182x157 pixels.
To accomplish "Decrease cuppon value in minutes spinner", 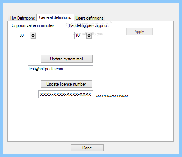I will (33, 37).
